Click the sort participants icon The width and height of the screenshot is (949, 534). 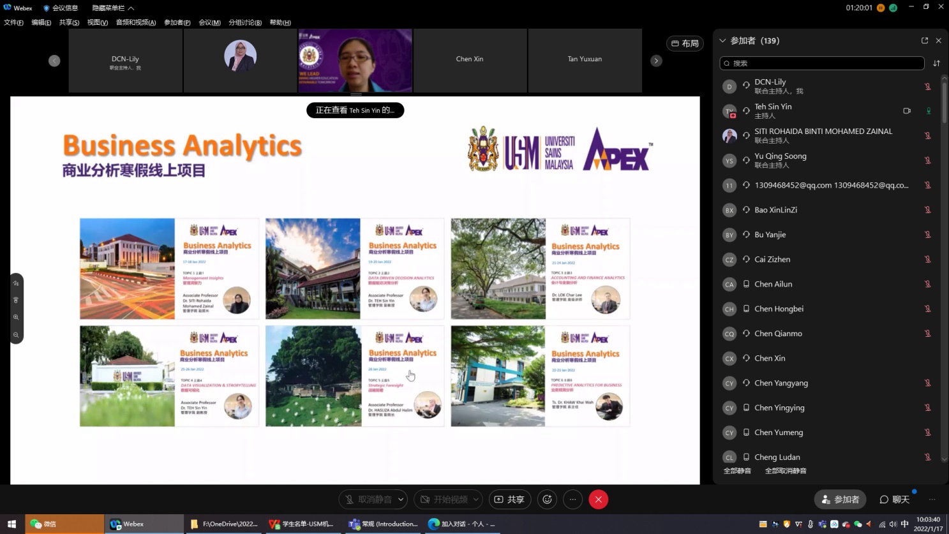[936, 63]
